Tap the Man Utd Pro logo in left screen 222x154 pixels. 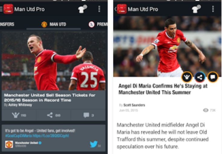tap(8, 9)
